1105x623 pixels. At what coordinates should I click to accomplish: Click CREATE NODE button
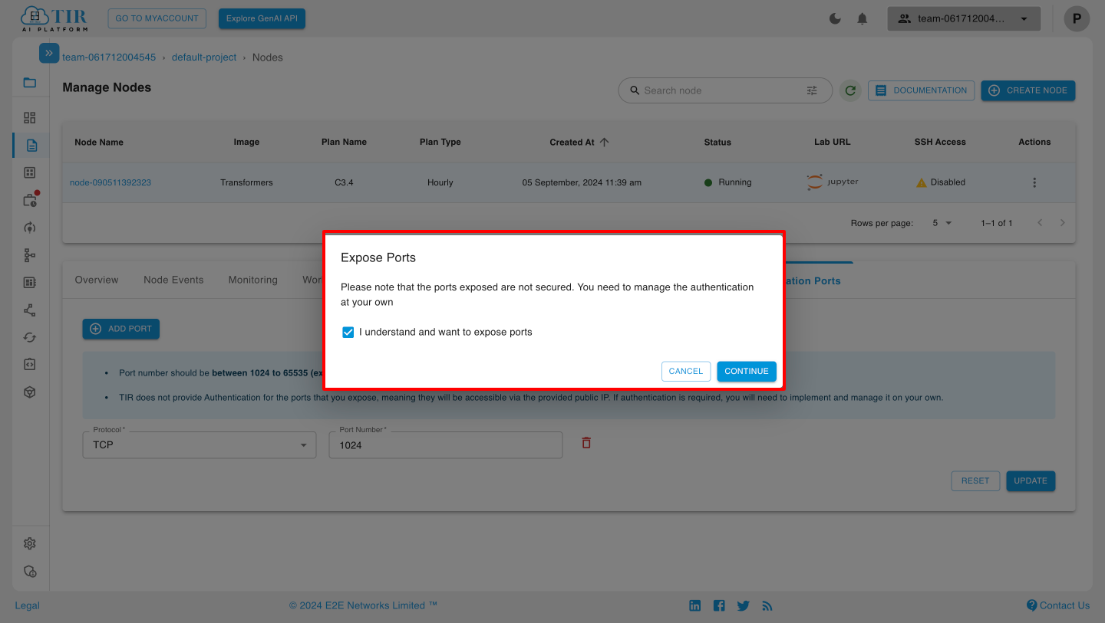1028,90
